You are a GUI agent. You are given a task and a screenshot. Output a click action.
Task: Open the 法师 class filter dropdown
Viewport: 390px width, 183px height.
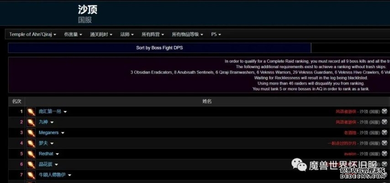point(126,34)
